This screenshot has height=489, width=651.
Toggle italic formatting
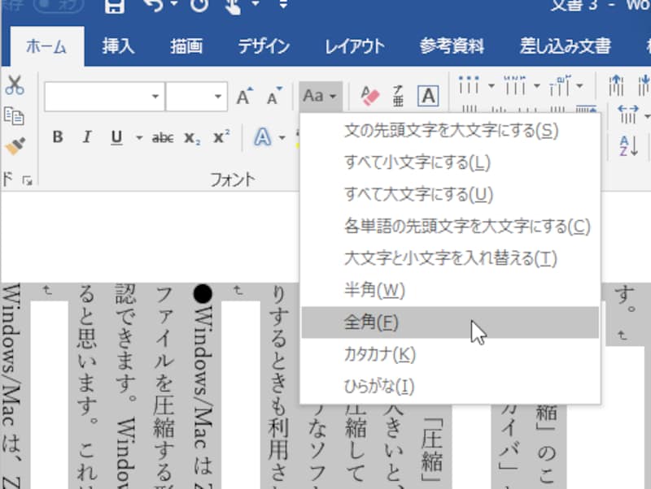click(x=85, y=137)
